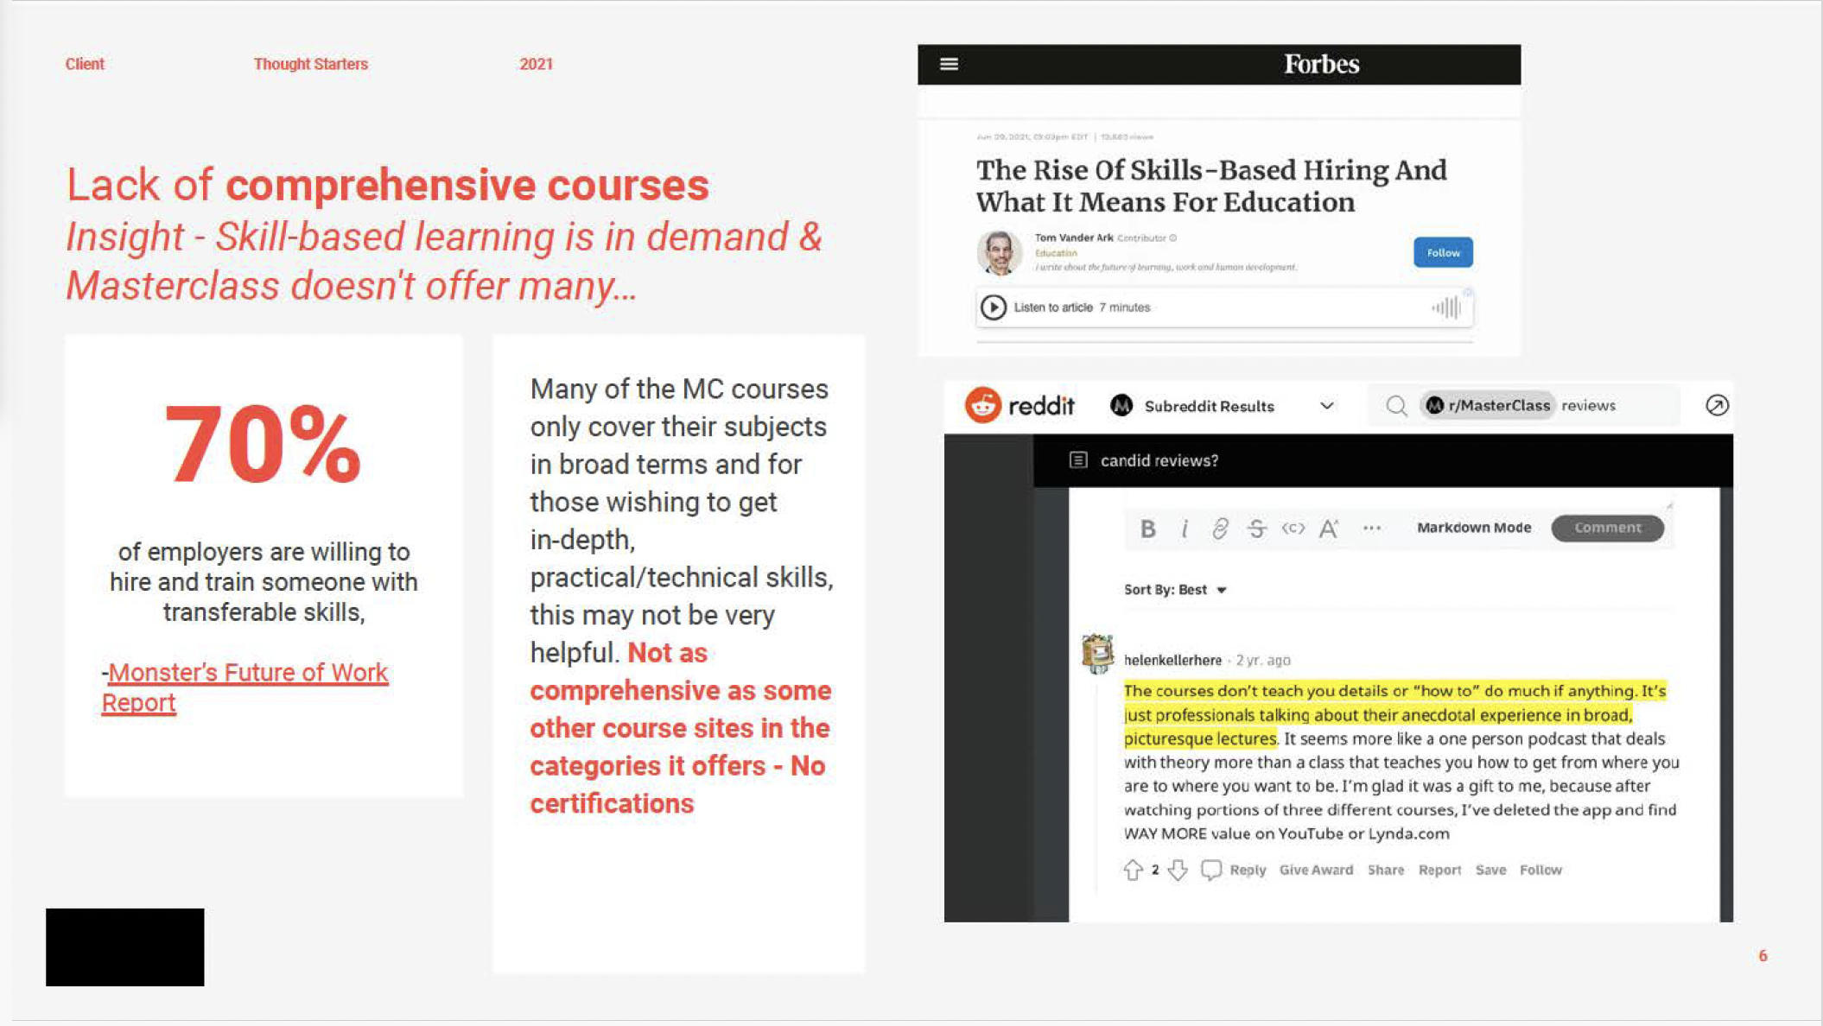
Task: Click the r/MasterClass search chip
Action: point(1488,405)
